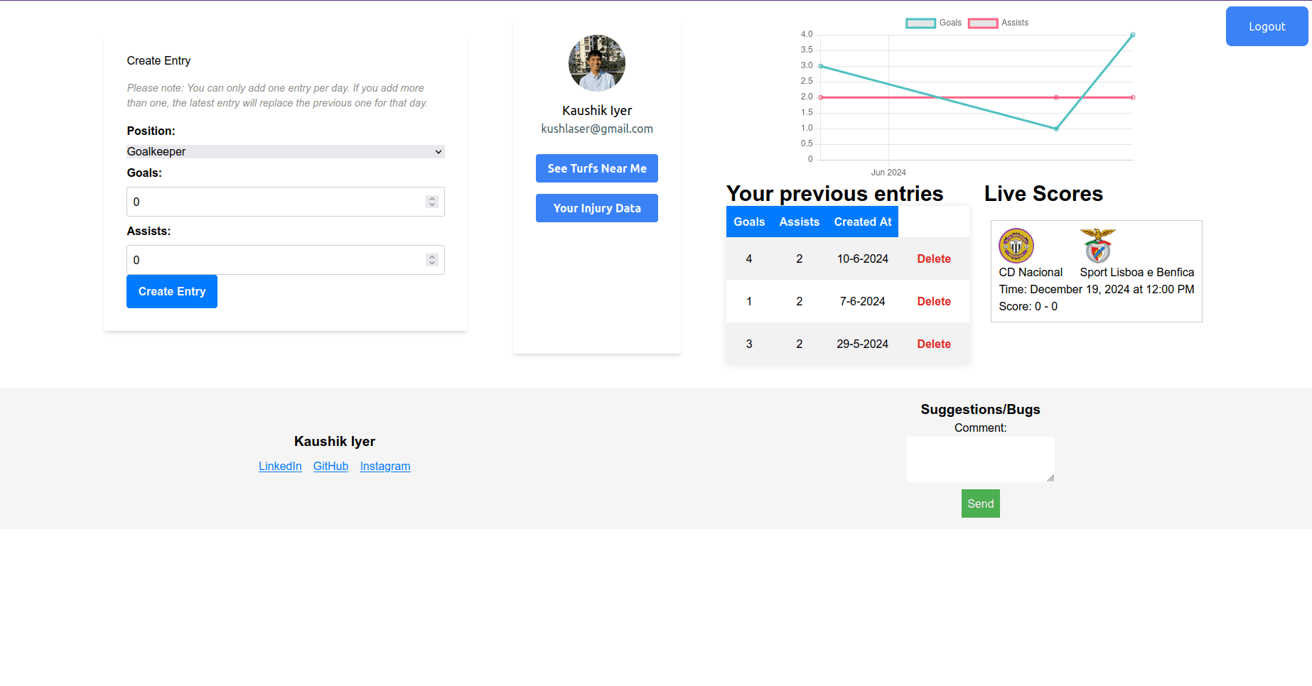The height and width of the screenshot is (686, 1312).
Task: Click the Sport Lisboa e Benfica crest
Action: tap(1097, 246)
